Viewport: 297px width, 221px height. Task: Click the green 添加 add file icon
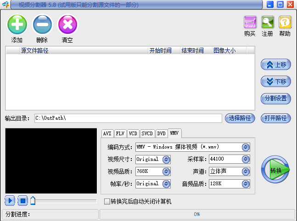[x=17, y=25]
